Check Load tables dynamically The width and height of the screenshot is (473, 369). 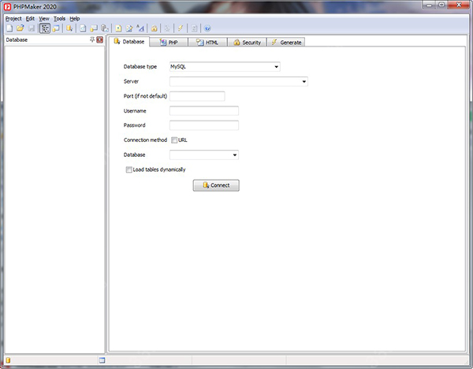pyautogui.click(x=128, y=170)
